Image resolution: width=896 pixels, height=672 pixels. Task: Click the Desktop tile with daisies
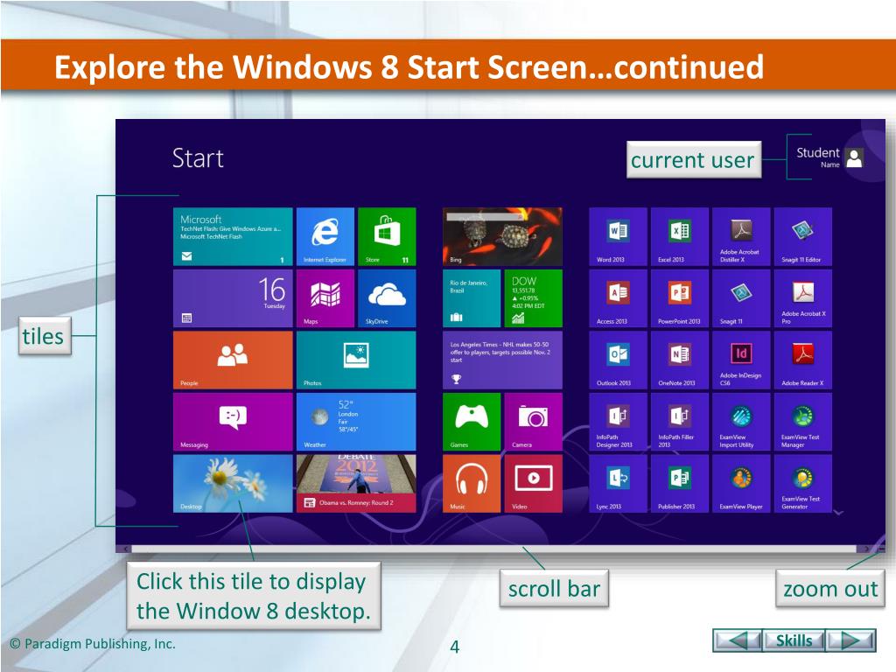pos(233,483)
